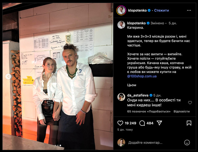Share the post with the paper plane icon

click(159, 123)
